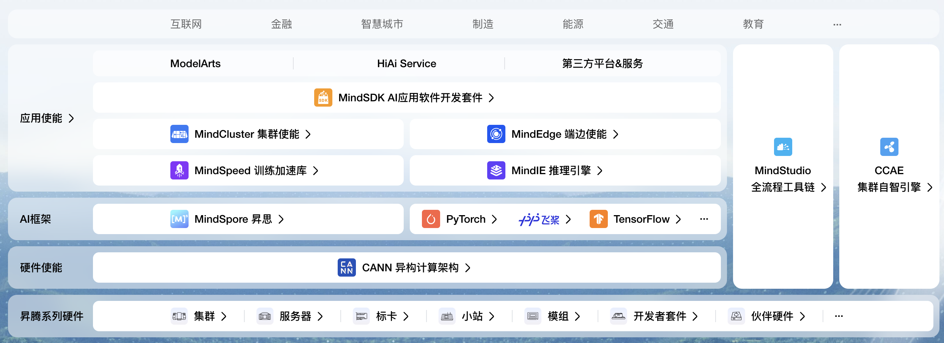
Task: Open the CCAE title link
Action: point(889,171)
